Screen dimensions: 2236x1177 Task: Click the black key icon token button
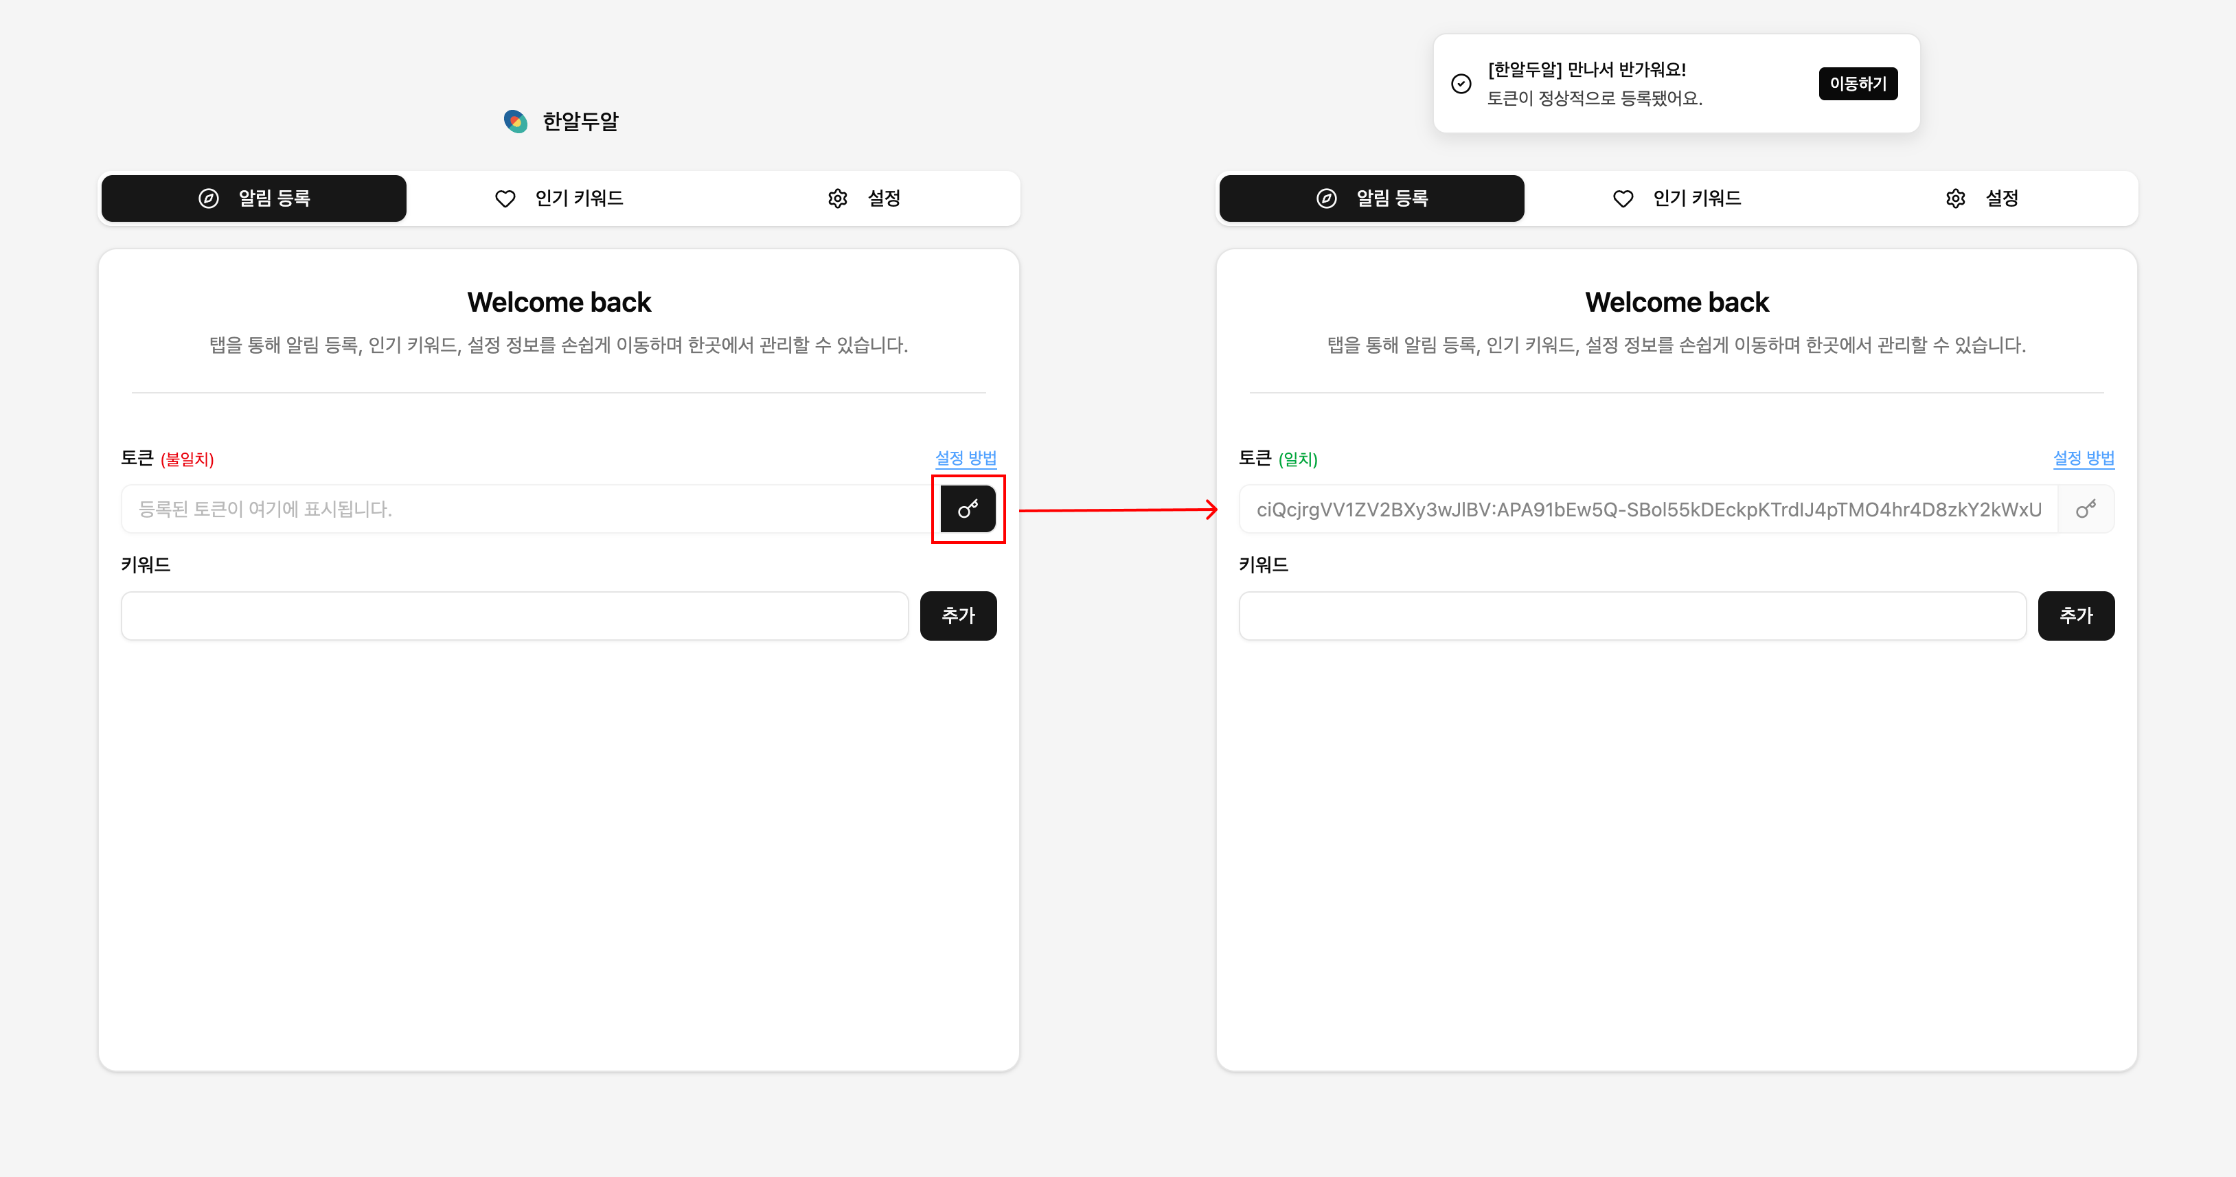(x=968, y=509)
